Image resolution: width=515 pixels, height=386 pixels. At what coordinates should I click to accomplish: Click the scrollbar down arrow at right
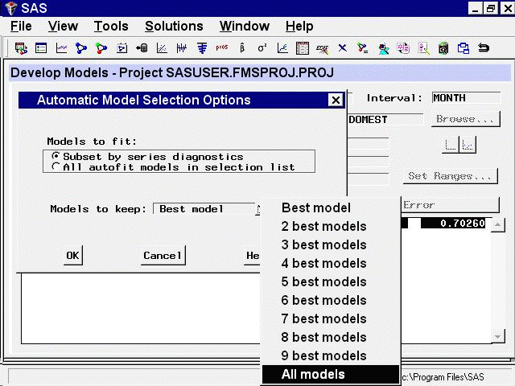click(498, 336)
